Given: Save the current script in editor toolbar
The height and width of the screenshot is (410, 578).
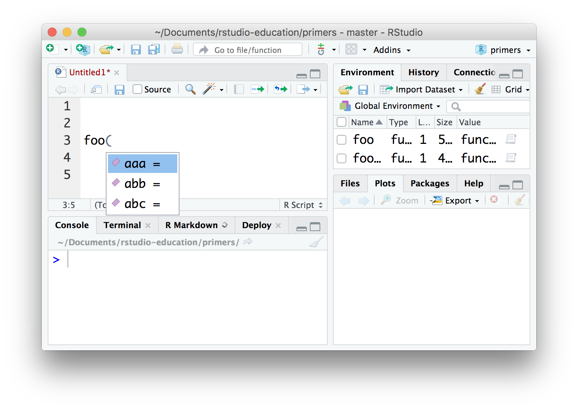Looking at the screenshot, I should tap(119, 89).
